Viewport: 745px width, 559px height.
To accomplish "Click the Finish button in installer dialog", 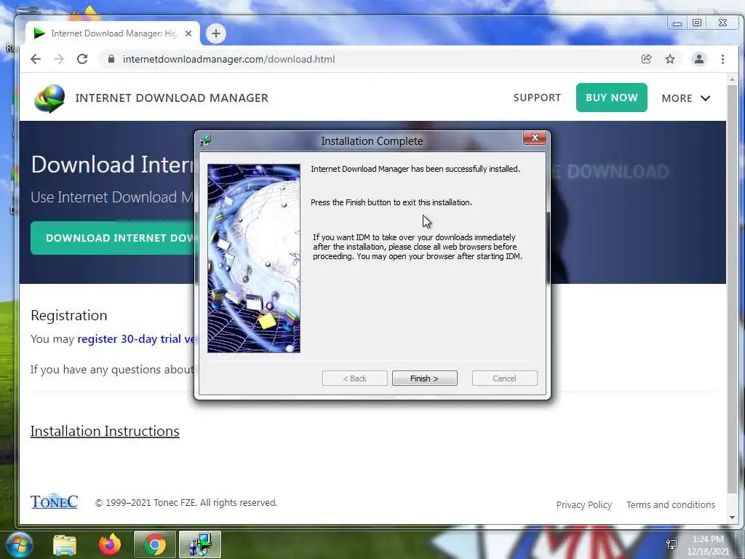I will point(424,378).
